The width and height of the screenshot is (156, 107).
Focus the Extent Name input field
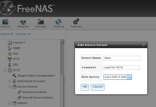click(x=121, y=58)
